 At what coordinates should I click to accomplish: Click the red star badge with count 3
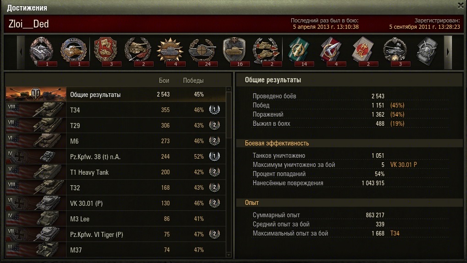point(106,51)
